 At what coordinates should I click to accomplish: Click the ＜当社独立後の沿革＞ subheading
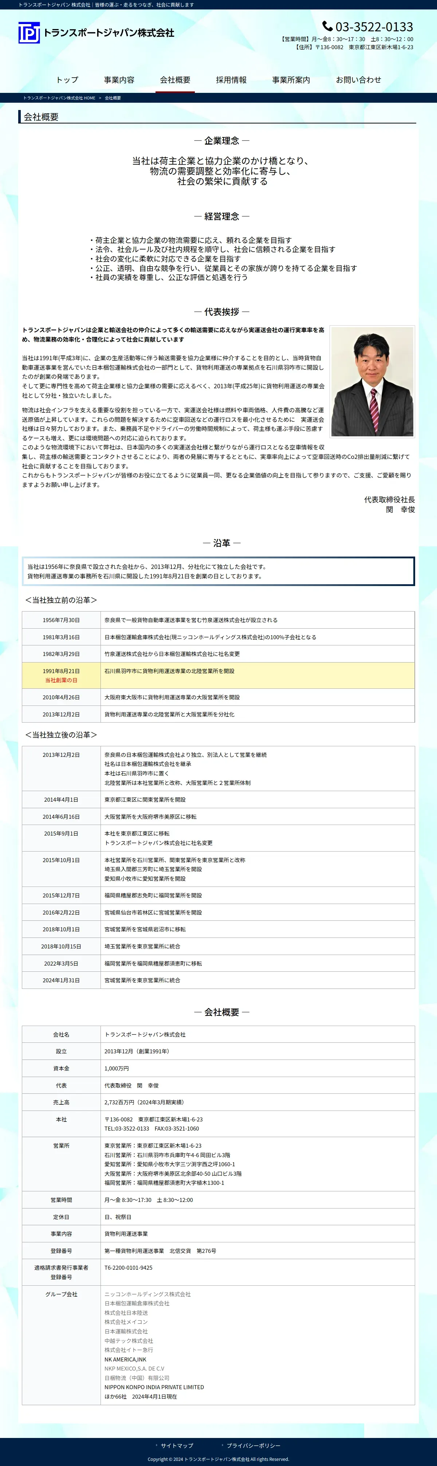click(61, 735)
